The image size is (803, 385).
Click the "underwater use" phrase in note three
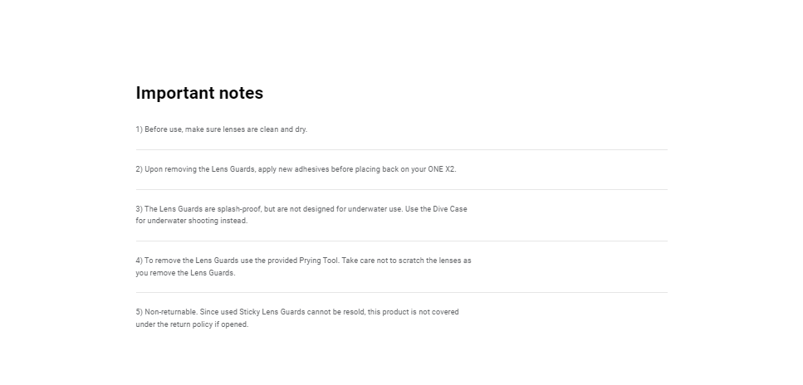375,209
